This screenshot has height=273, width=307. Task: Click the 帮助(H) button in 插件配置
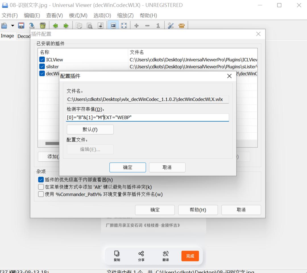[x=198, y=210]
